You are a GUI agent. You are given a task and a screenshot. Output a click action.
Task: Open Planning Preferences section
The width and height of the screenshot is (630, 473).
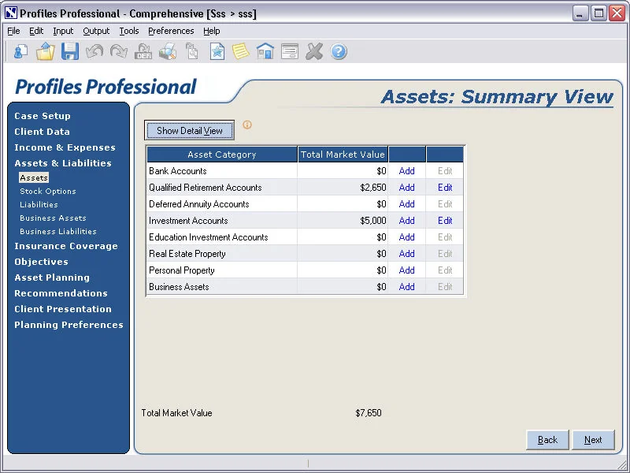pyautogui.click(x=69, y=325)
